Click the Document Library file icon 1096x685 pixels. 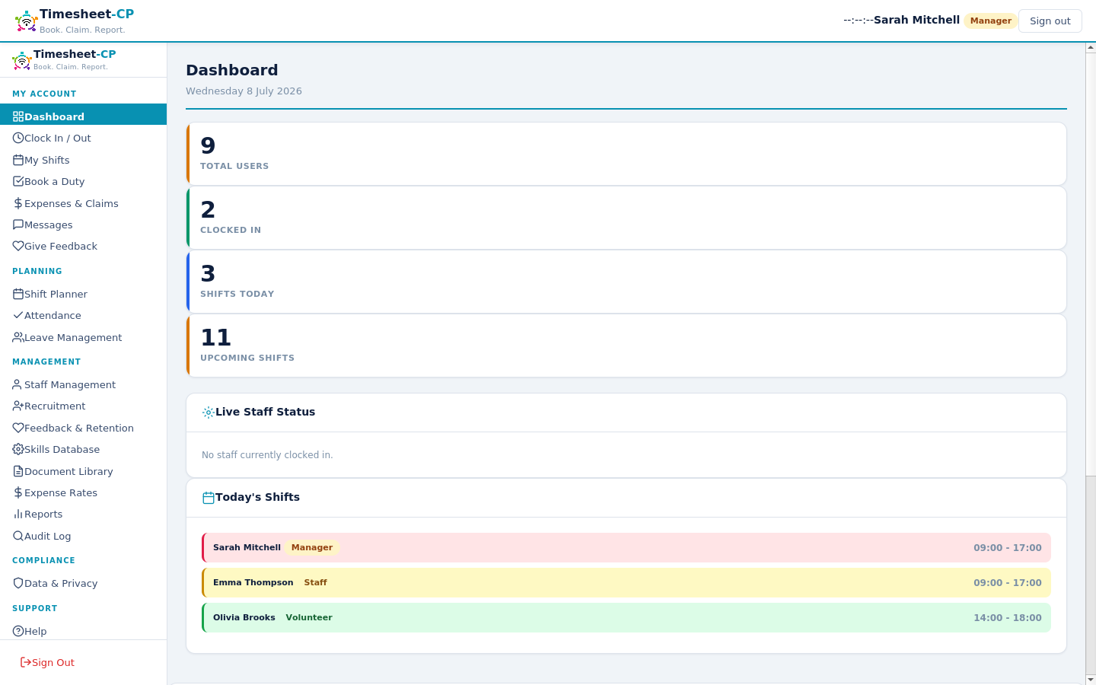[18, 471]
